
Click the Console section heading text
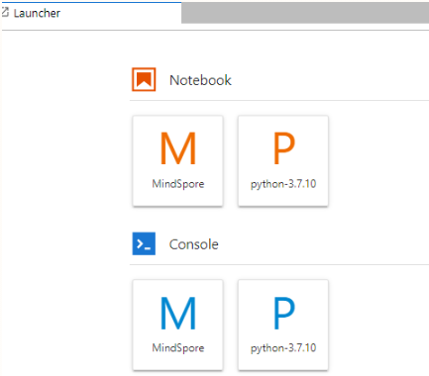(x=194, y=244)
